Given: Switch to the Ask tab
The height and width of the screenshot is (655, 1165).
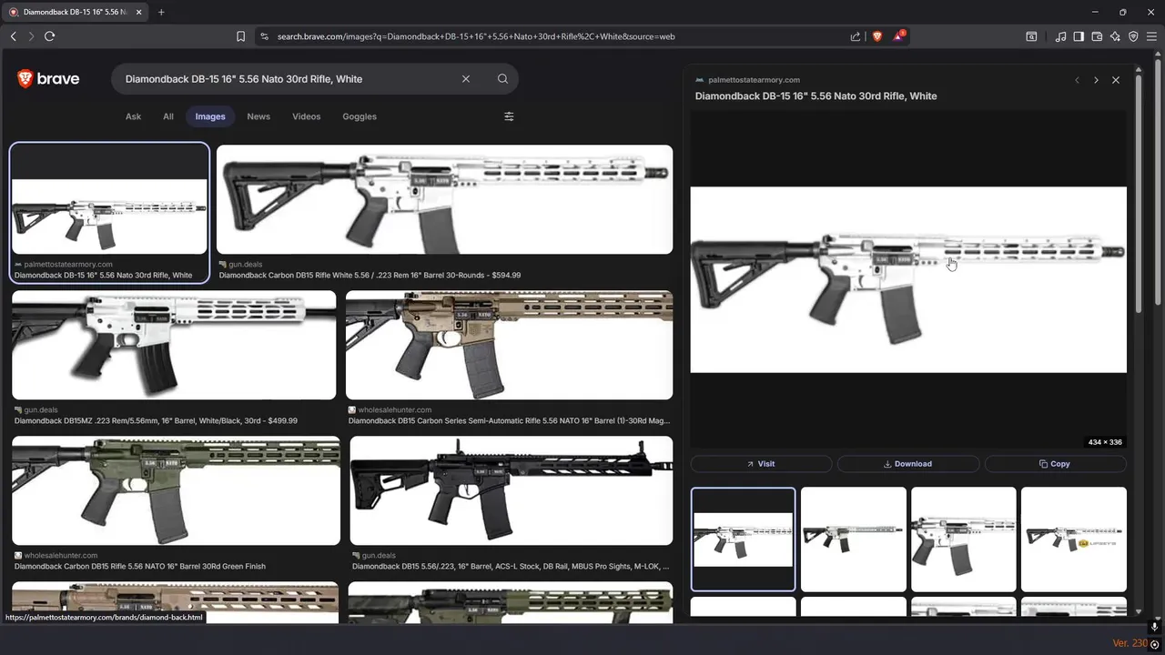Looking at the screenshot, I should pyautogui.click(x=133, y=116).
